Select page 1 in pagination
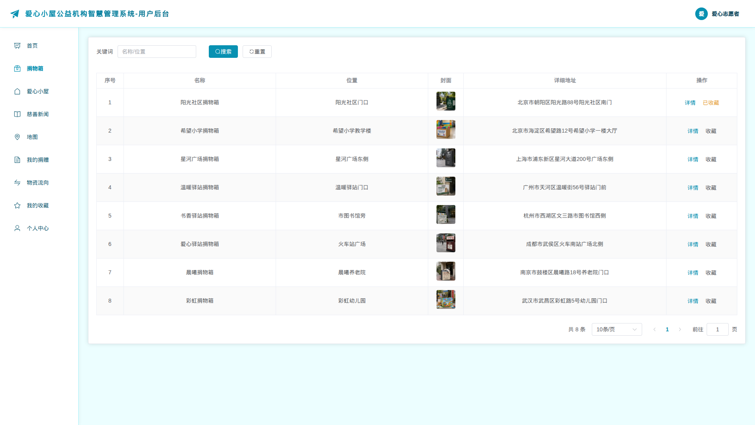This screenshot has height=425, width=755. [667, 329]
